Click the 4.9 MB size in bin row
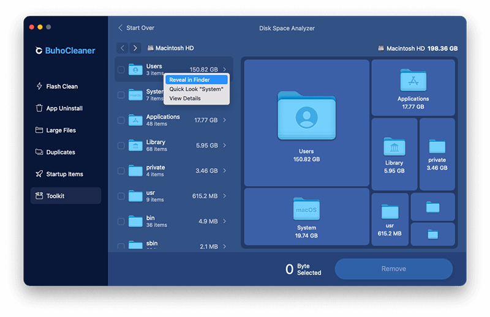 point(208,221)
